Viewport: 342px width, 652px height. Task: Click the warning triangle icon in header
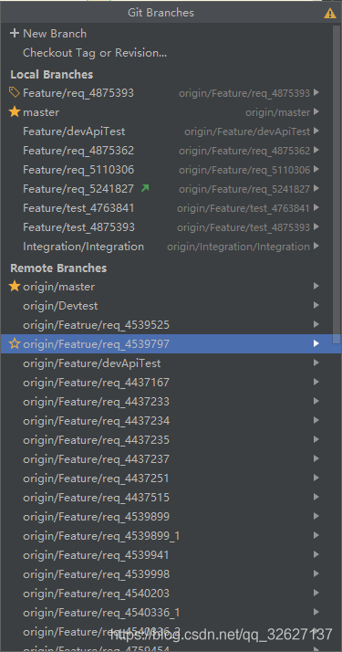point(330,13)
